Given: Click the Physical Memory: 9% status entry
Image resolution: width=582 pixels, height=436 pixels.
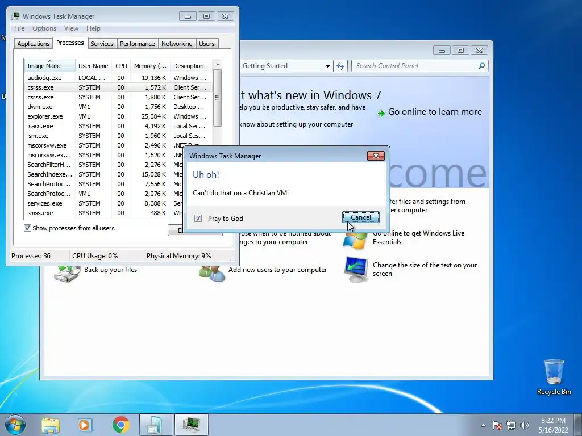Looking at the screenshot, I should [178, 256].
